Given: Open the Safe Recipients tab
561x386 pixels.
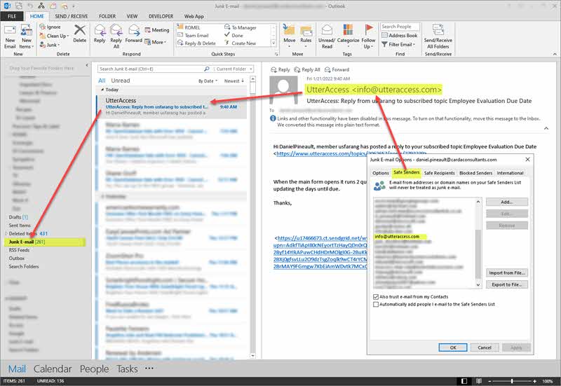Looking at the screenshot, I should [x=440, y=173].
